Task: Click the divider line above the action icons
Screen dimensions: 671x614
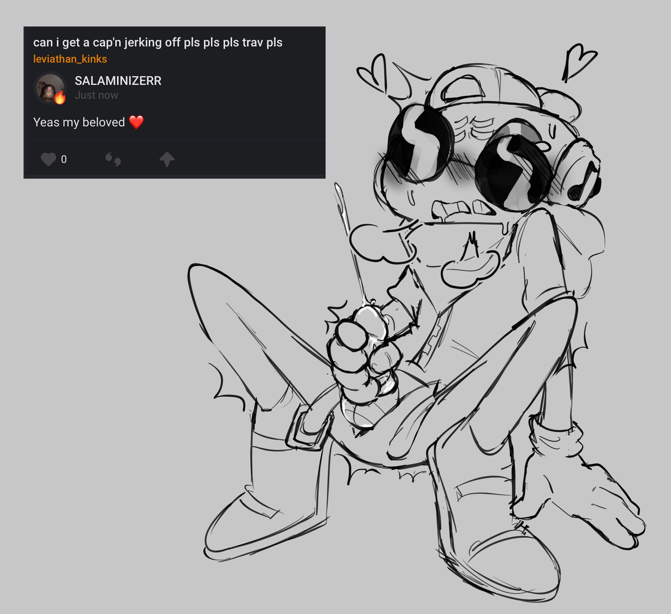Action: click(x=179, y=140)
